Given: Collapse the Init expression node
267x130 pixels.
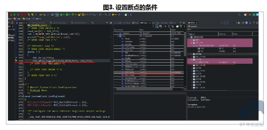Looking at the screenshot, I should (118, 36).
